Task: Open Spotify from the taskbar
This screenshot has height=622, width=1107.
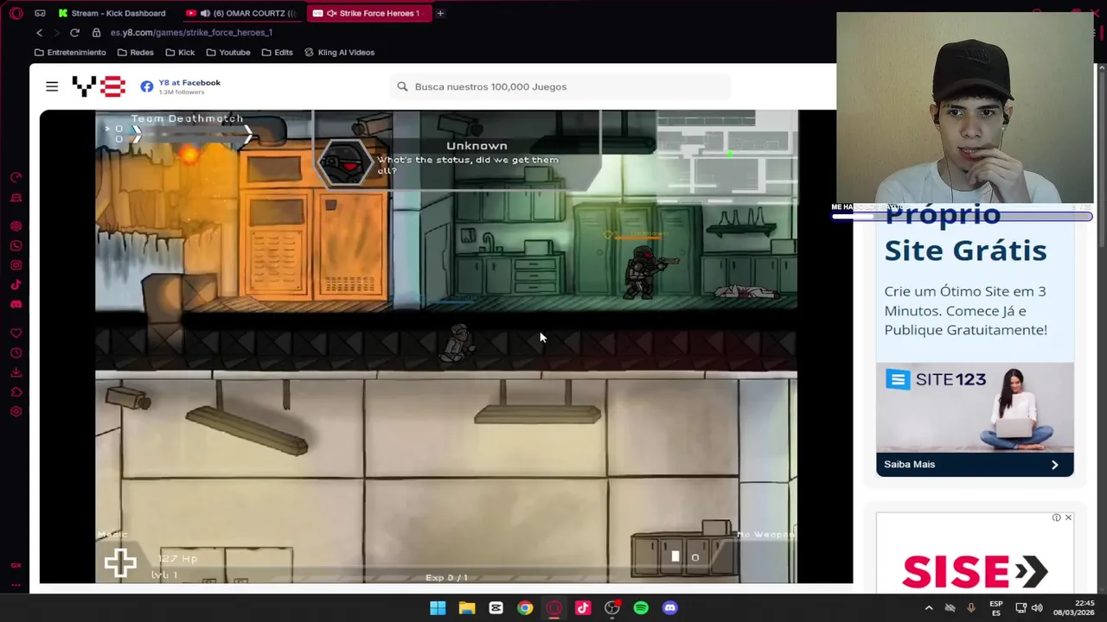Action: tap(641, 608)
